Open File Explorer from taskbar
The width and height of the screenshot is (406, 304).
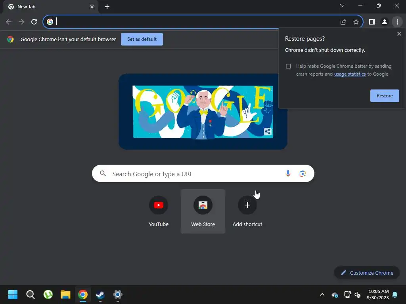65,294
